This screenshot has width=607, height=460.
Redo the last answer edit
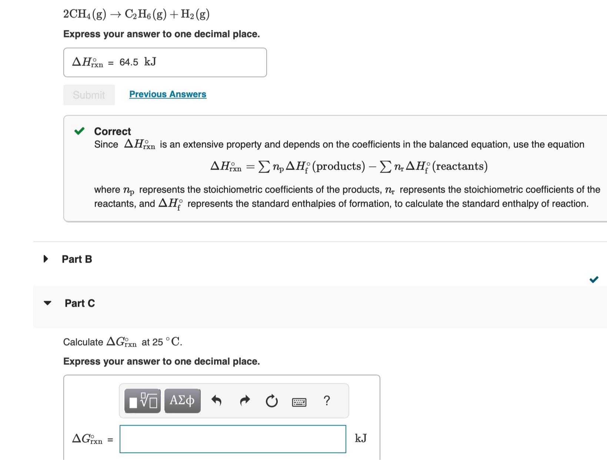click(x=245, y=400)
